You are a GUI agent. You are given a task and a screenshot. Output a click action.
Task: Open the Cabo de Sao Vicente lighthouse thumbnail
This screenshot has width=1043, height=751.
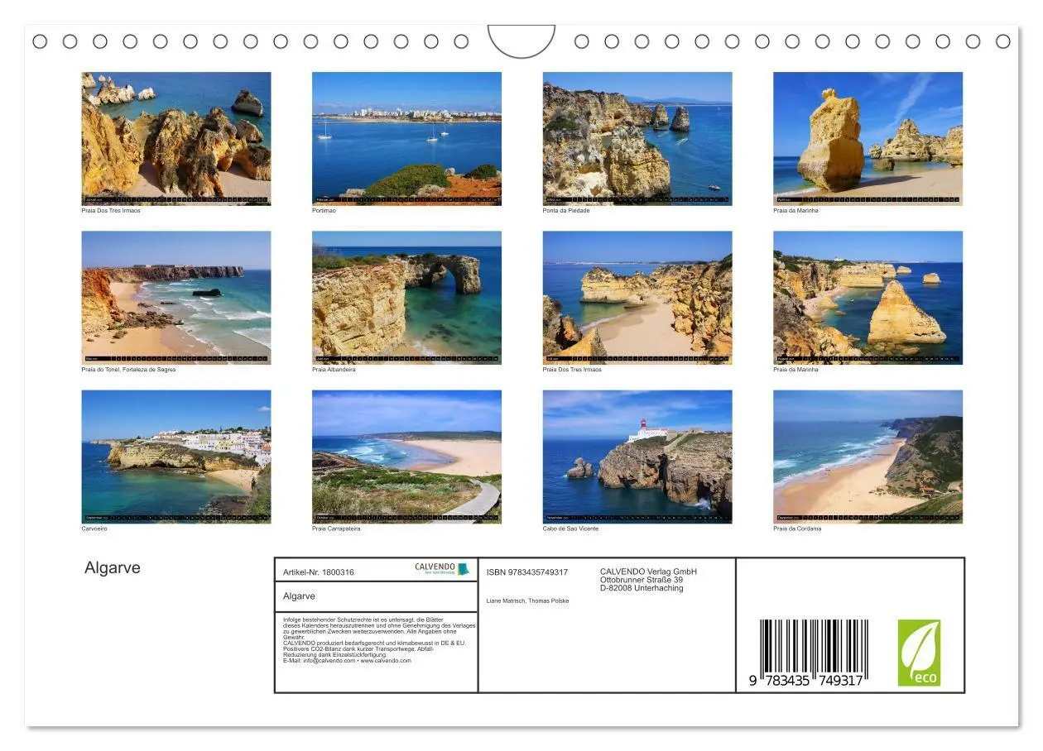click(637, 457)
